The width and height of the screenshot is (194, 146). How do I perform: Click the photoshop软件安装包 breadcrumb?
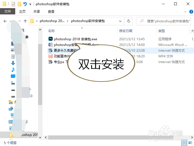[x=88, y=21]
